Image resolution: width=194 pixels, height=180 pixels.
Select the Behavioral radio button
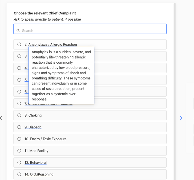(x=19, y=163)
